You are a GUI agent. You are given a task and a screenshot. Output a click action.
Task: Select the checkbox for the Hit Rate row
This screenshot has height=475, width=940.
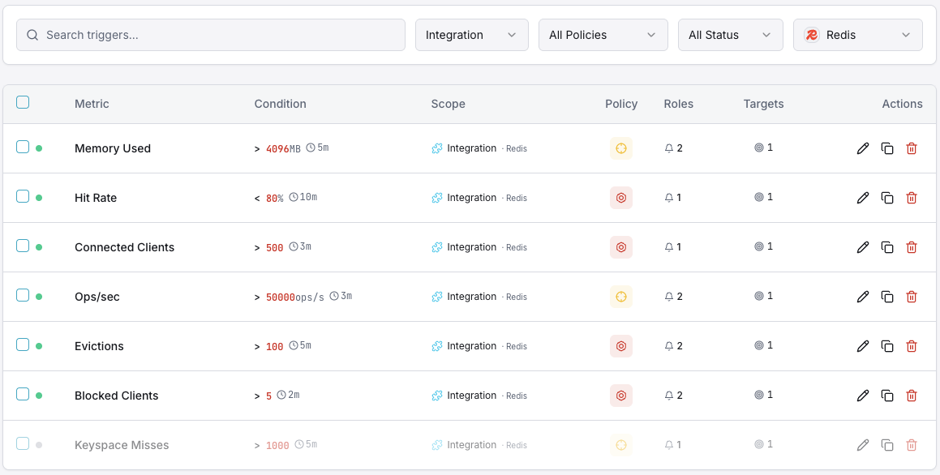point(23,196)
